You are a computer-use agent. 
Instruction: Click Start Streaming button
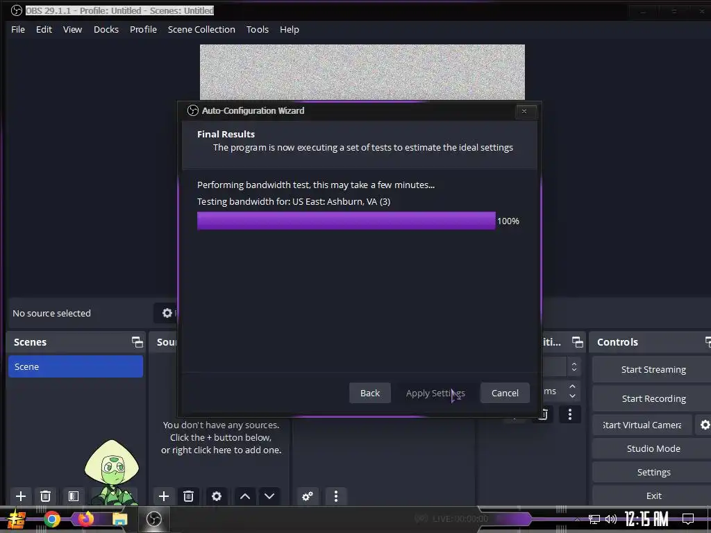653,369
